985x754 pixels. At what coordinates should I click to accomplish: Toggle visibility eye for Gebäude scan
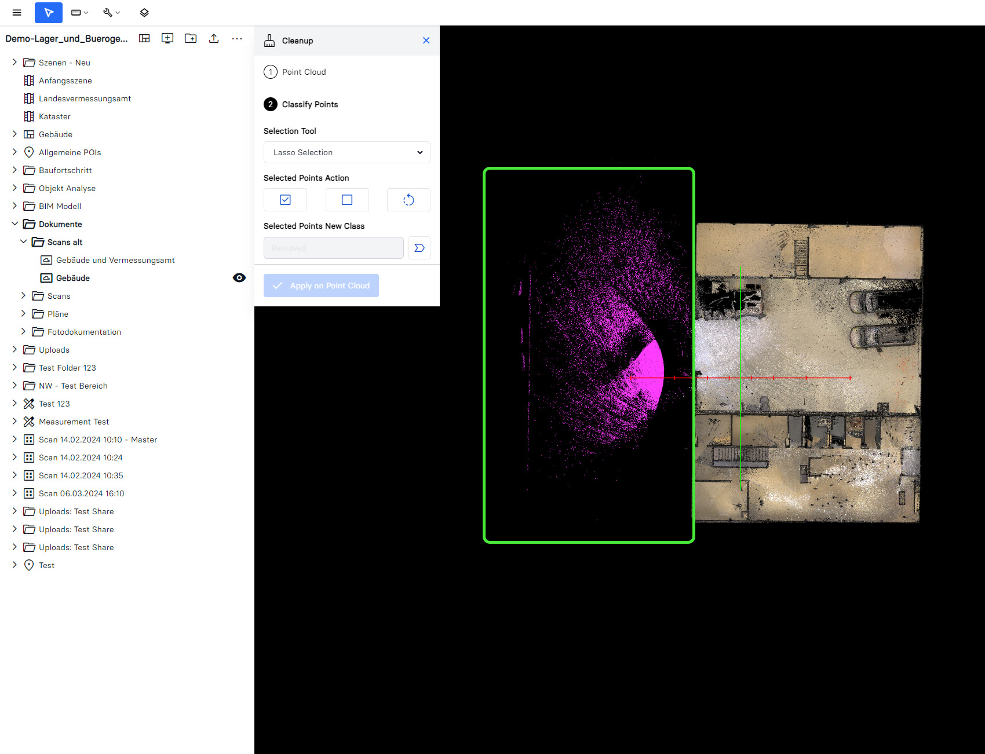point(239,278)
